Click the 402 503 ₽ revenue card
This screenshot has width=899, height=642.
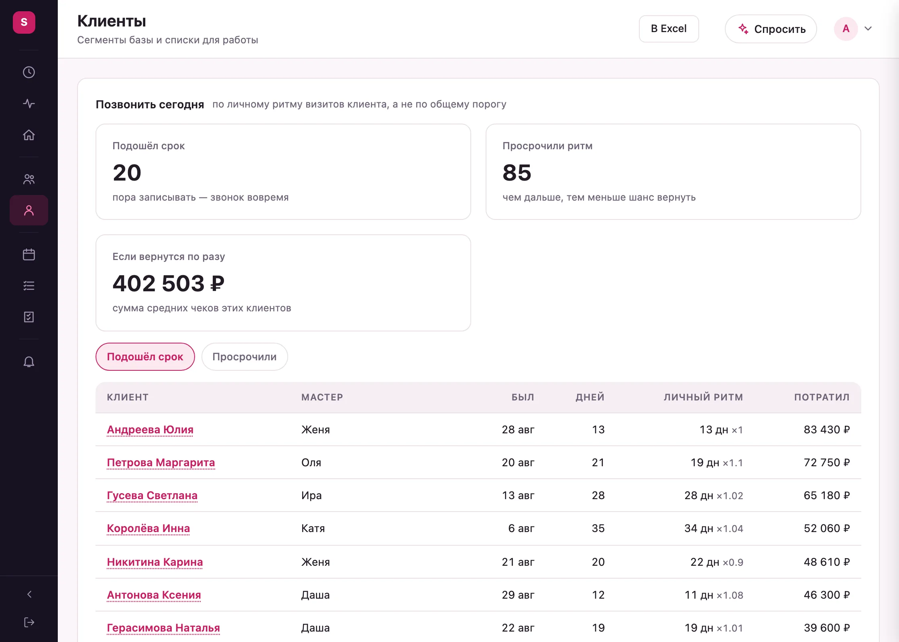283,283
